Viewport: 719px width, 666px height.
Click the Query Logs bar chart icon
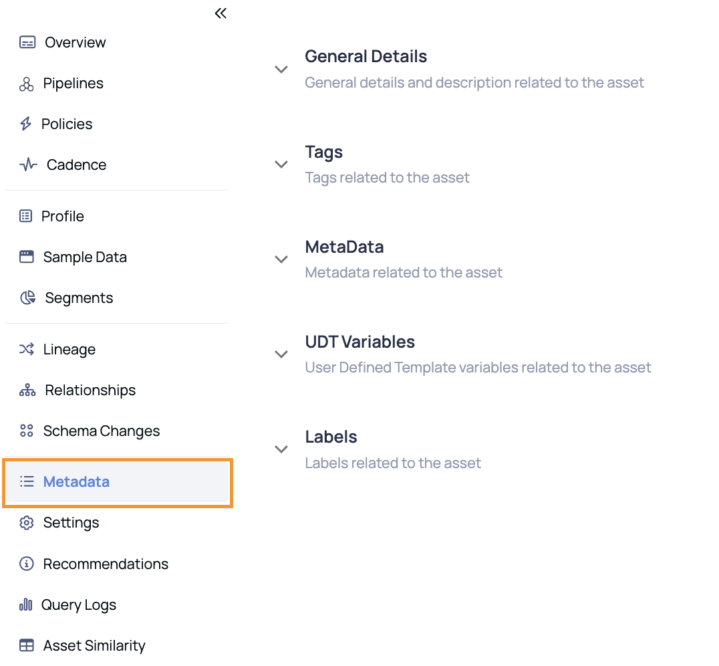25,604
